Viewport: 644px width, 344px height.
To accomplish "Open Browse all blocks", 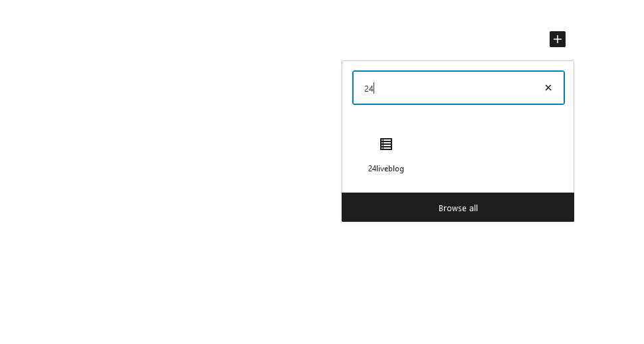I will coord(458,207).
